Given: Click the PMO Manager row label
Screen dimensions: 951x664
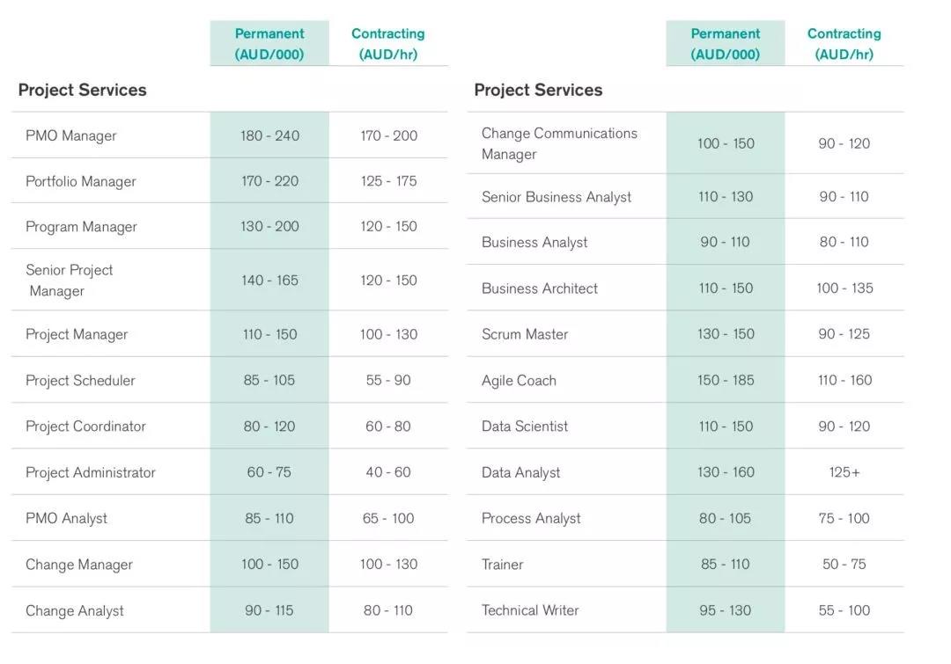Looking at the screenshot, I should point(71,135).
